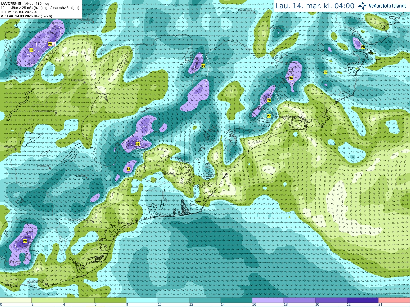Screen dimensions: 410x307
Task: Click the legend tick value 12
Action: coord(191,305)
